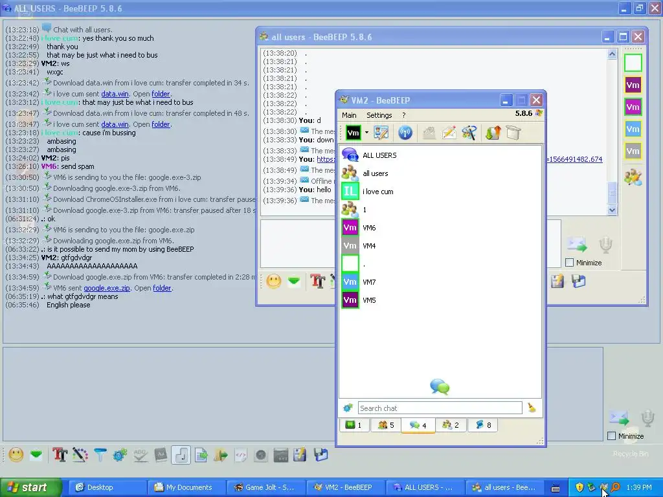This screenshot has width=663, height=497.
Task: Open the ? help menu in VM2 window
Action: coord(404,115)
